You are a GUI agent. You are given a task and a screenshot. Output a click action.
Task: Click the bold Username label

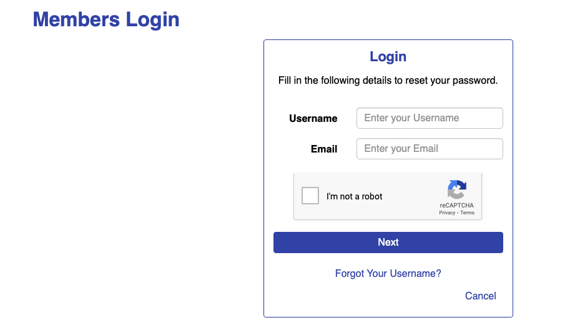[x=313, y=119]
